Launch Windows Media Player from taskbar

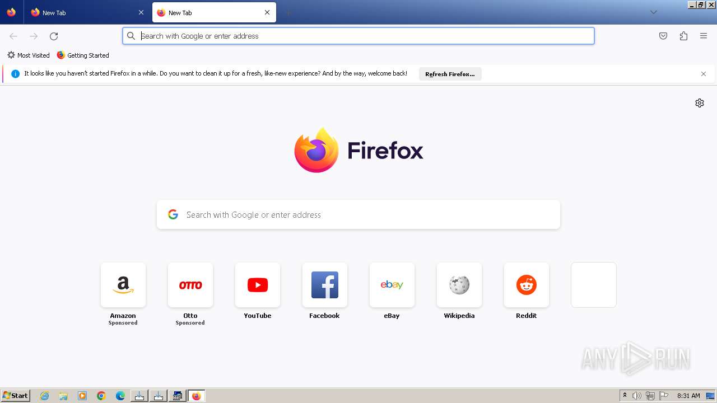point(82,396)
